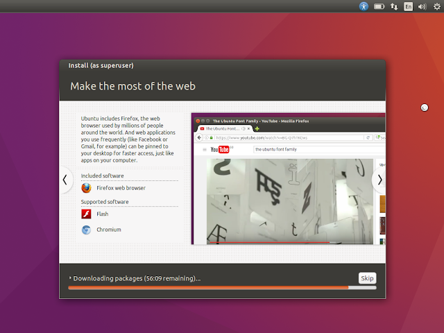Click the Flash text label
444x333 pixels.
pyautogui.click(x=102, y=214)
